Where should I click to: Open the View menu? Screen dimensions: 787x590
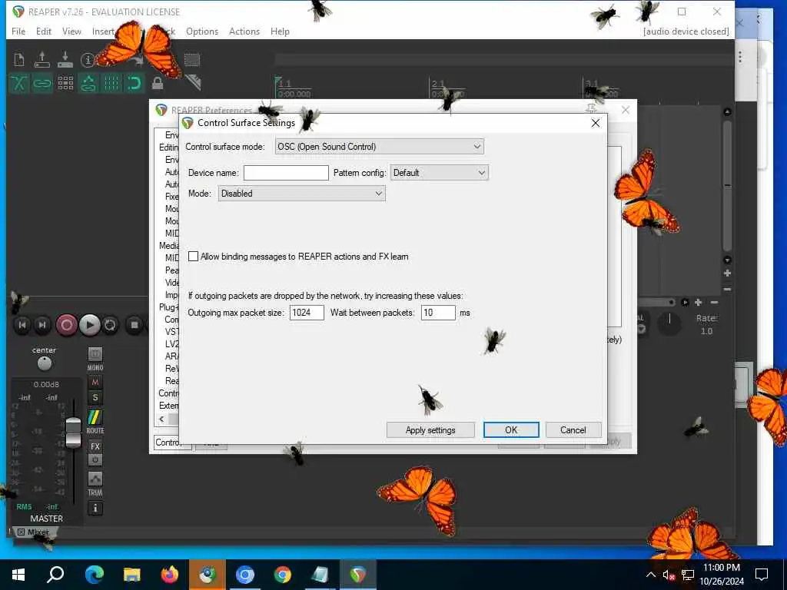71,31
